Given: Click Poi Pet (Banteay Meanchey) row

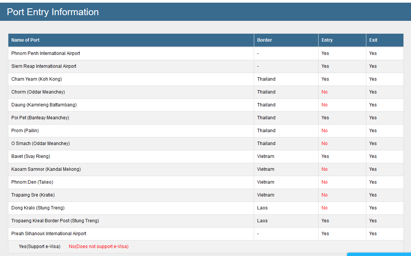Looking at the screenshot, I should tap(206, 118).
